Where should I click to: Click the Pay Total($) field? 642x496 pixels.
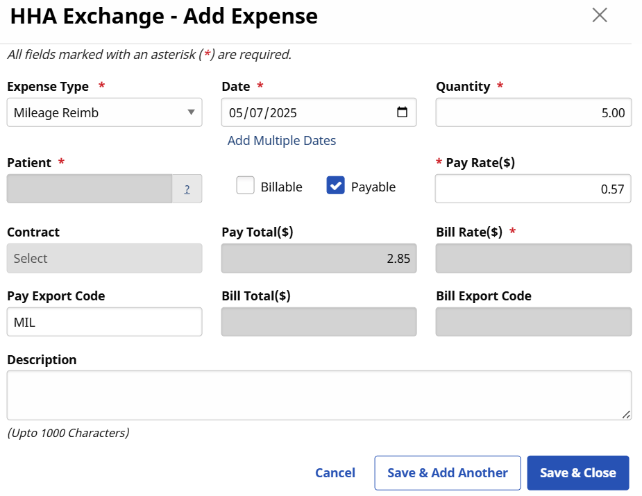point(319,258)
